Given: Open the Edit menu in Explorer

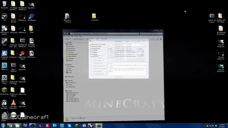Looking at the screenshot, I should (68, 36).
